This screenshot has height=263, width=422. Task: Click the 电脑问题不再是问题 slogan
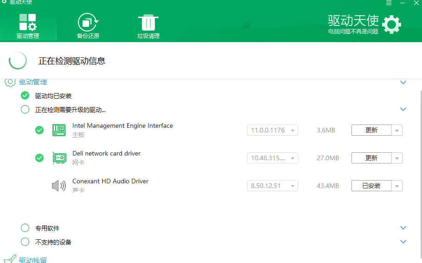click(353, 31)
